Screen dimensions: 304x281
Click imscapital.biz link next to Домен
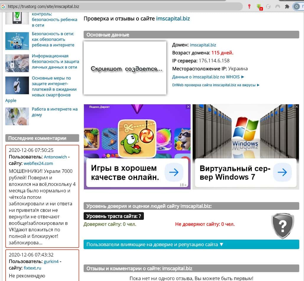(203, 45)
